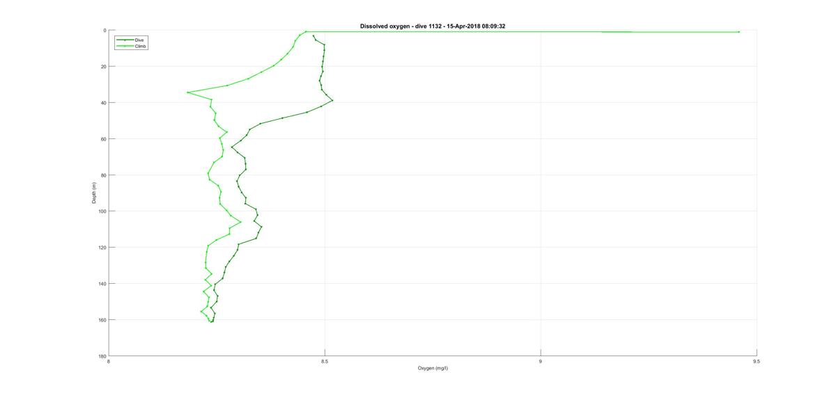Click the Dive curve peak at 40 m depth

click(x=333, y=100)
